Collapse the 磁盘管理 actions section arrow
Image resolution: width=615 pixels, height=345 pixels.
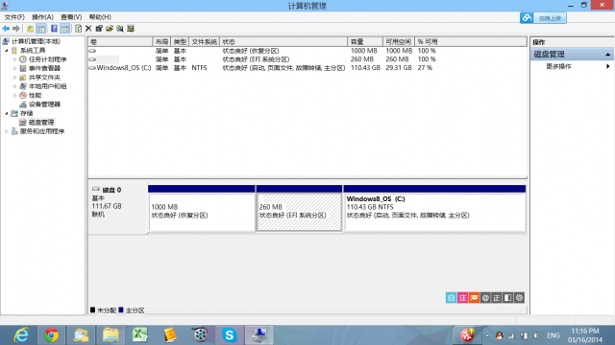[x=607, y=55]
